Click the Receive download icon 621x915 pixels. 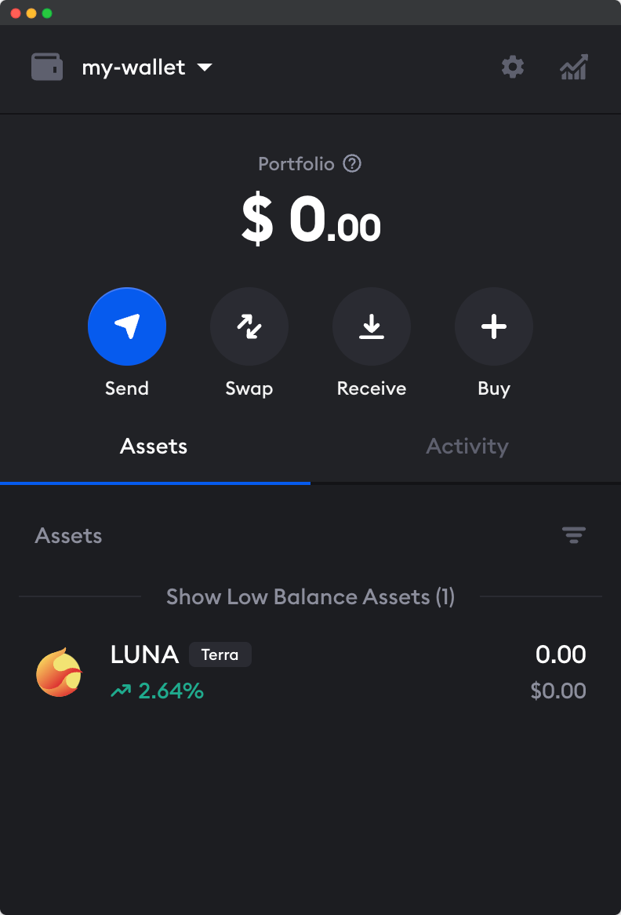pyautogui.click(x=372, y=326)
